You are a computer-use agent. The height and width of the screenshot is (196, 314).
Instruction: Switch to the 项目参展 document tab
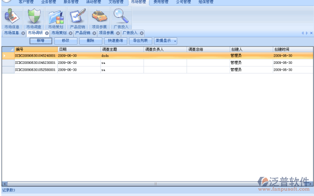click(106, 33)
